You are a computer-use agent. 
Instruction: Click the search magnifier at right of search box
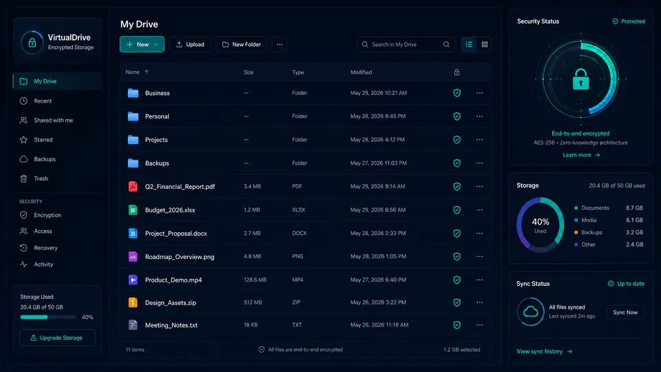coord(446,44)
